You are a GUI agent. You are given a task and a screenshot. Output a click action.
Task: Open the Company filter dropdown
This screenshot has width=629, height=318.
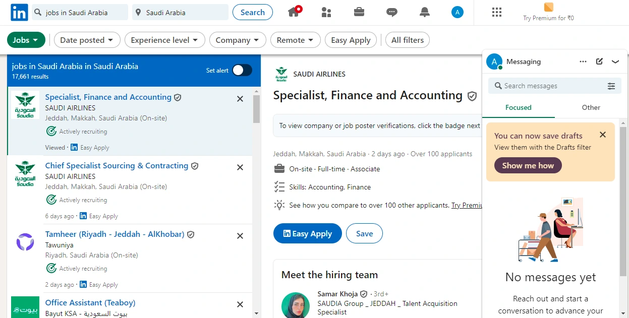tap(238, 40)
